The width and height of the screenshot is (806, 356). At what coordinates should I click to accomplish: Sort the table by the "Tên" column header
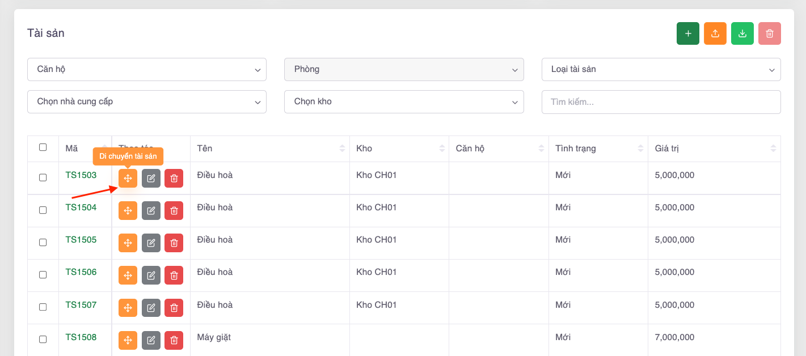269,149
